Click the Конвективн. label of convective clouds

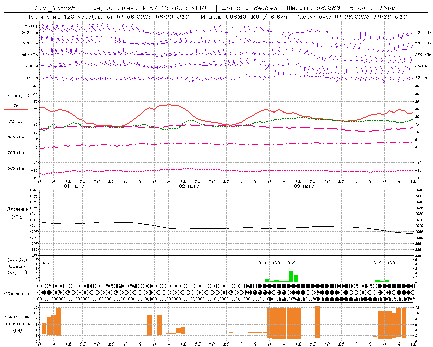tap(17, 317)
